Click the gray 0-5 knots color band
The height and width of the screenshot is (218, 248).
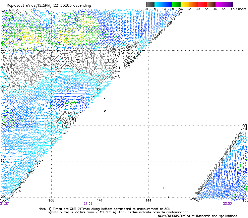click(150, 4)
